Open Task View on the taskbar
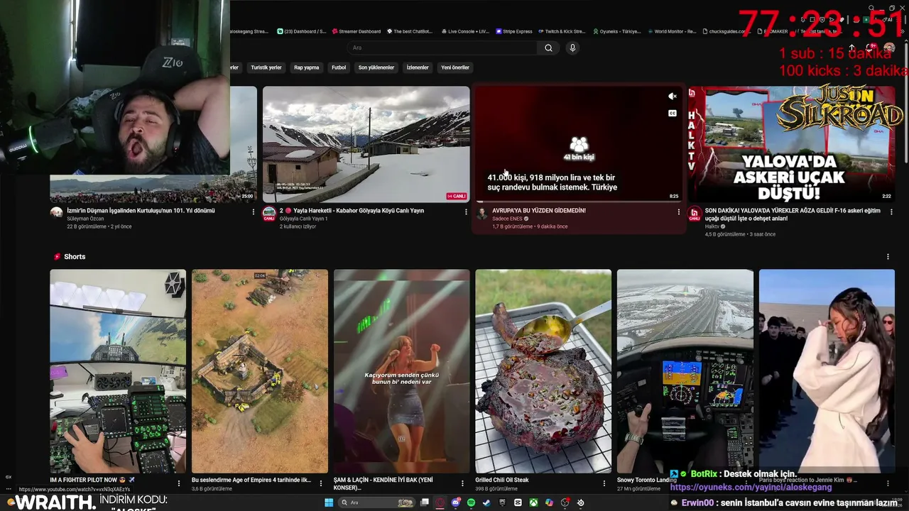Image resolution: width=909 pixels, height=511 pixels. pos(425,502)
